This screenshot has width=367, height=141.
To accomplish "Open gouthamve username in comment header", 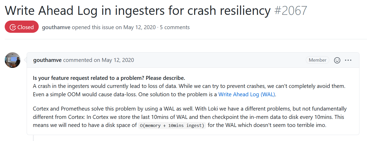I will tap(47, 60).
